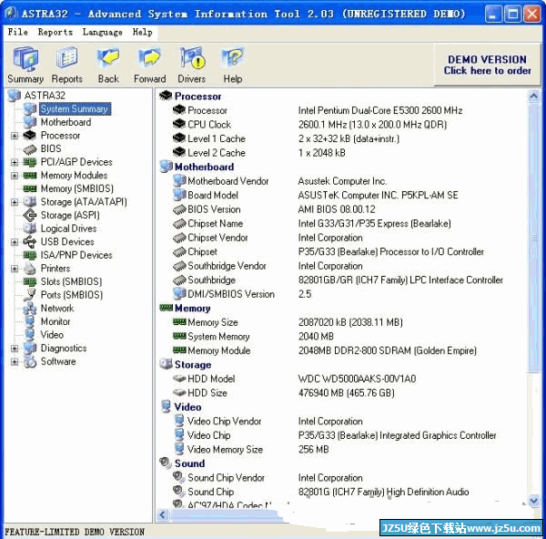Image resolution: width=546 pixels, height=539 pixels.
Task: Click the Video section header icon
Action: 166,407
